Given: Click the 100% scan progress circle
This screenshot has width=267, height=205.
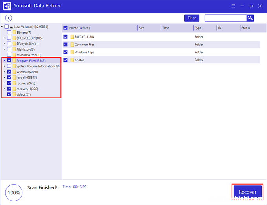Looking at the screenshot, I should pos(14,192).
